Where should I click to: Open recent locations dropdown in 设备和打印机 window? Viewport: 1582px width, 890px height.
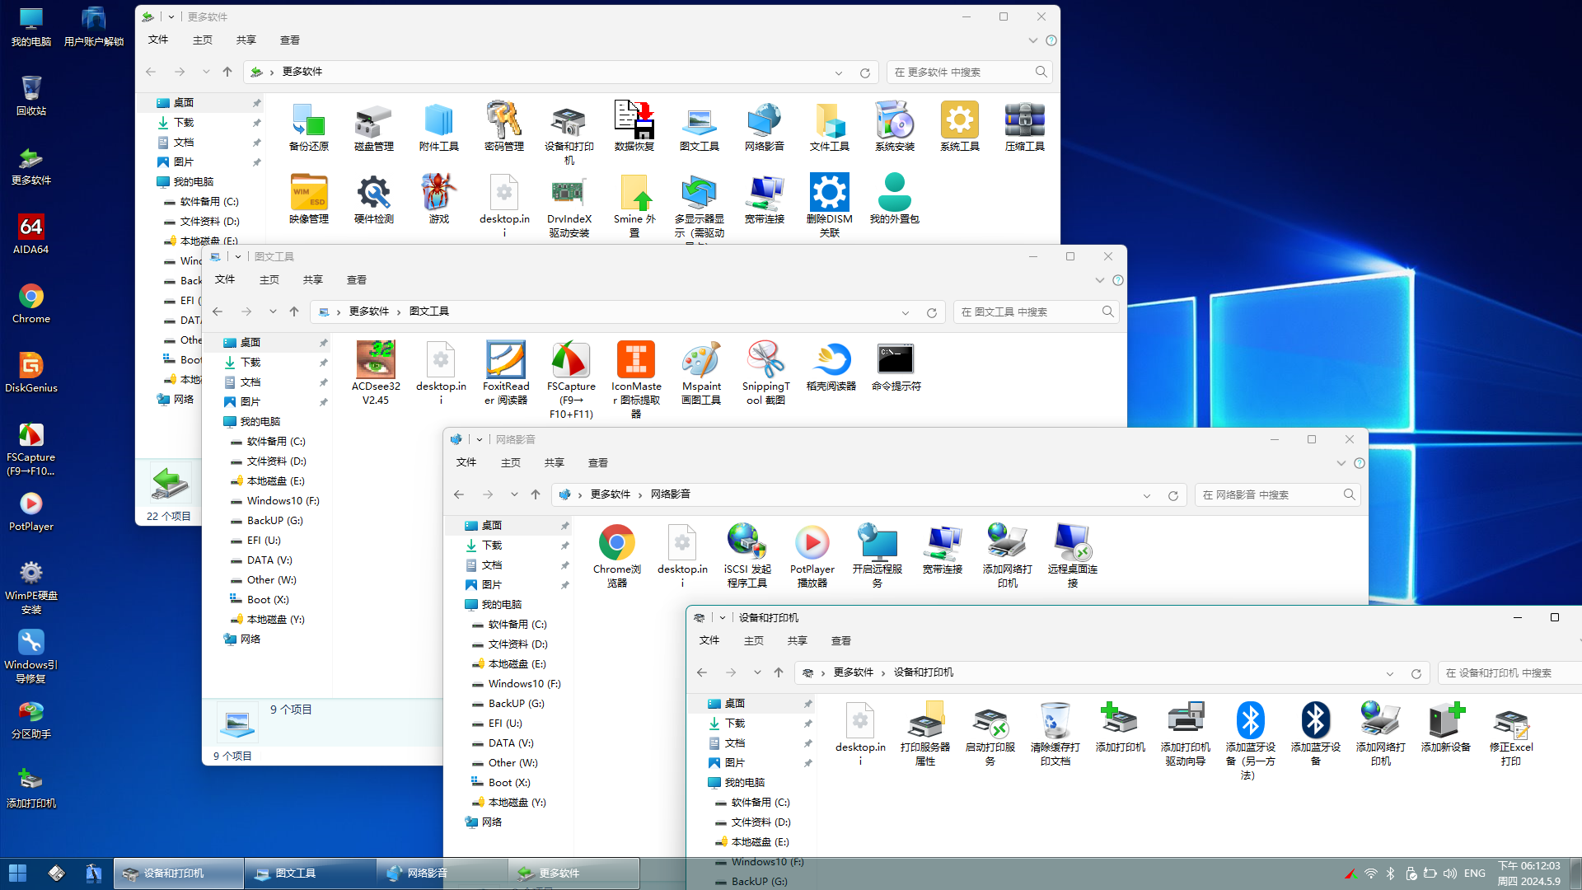(757, 672)
